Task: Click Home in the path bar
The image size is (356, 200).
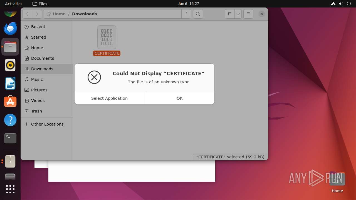Action: (x=56, y=14)
